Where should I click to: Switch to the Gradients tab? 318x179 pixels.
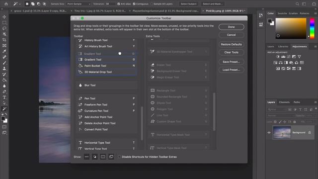tap(293, 13)
